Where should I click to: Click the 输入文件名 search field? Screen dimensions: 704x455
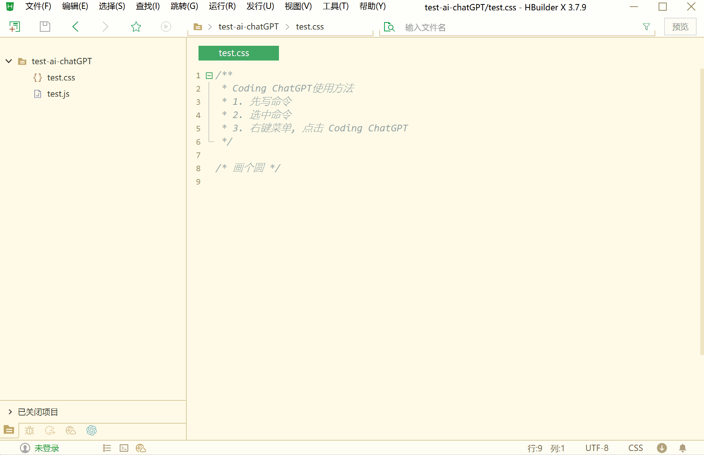tap(520, 27)
